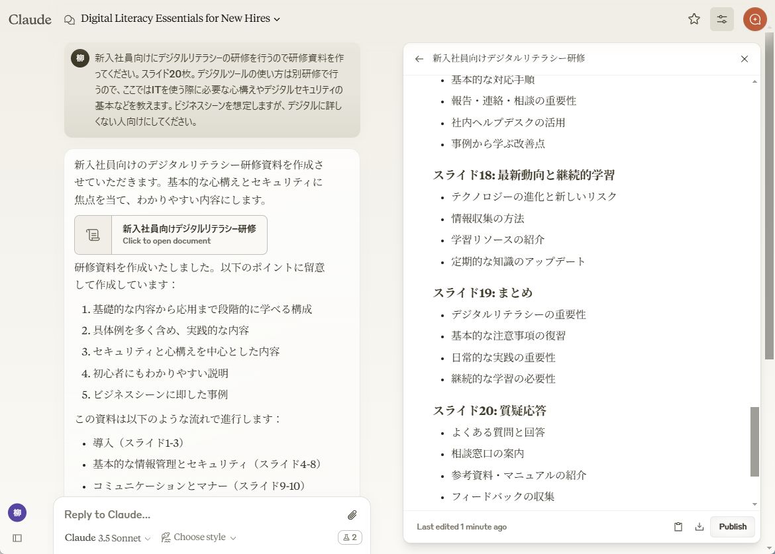
Task: Click the bullet 相談窓口の案内
Action: pyautogui.click(x=488, y=453)
